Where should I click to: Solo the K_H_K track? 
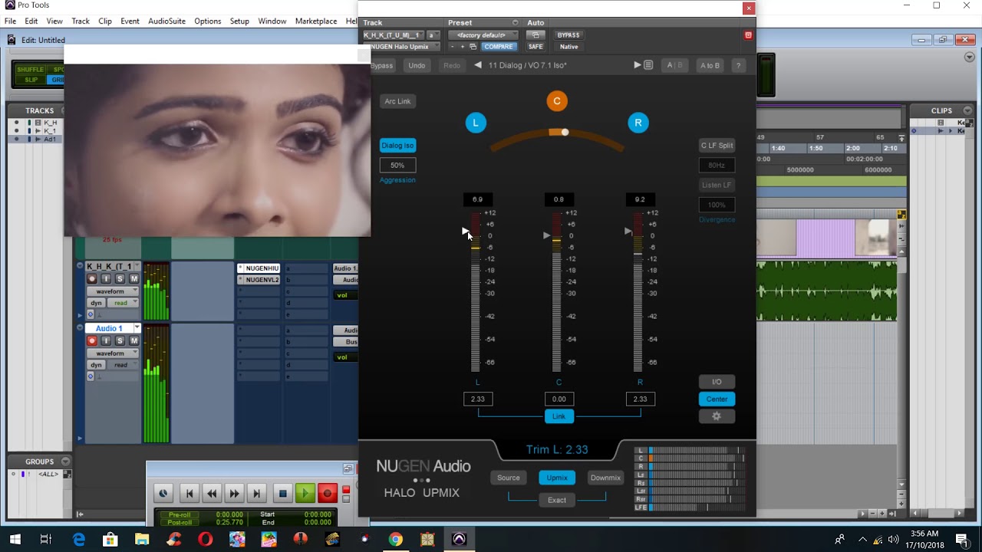(120, 279)
